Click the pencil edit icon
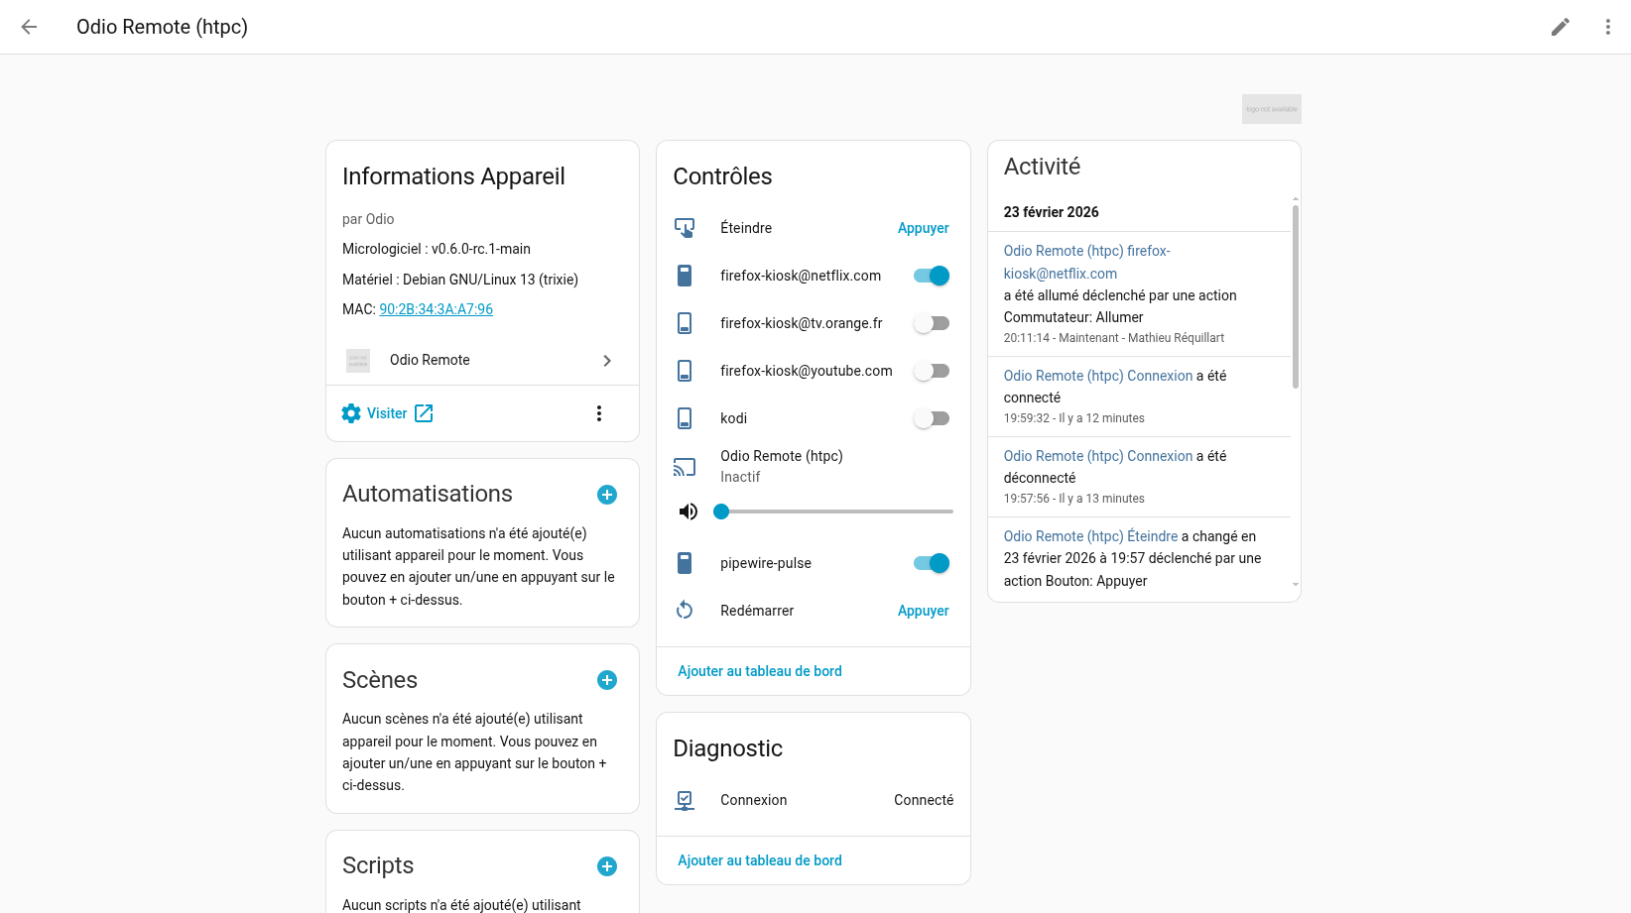1631x913 pixels. tap(1561, 27)
